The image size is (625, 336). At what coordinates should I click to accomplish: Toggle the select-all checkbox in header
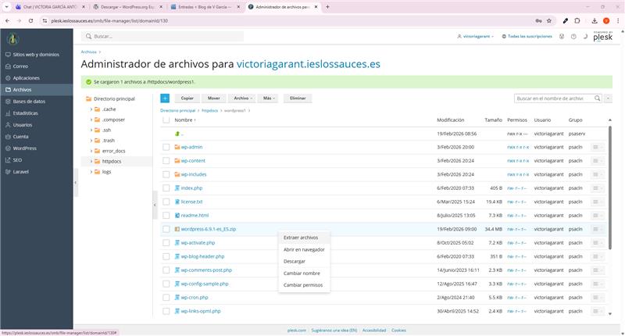point(166,120)
